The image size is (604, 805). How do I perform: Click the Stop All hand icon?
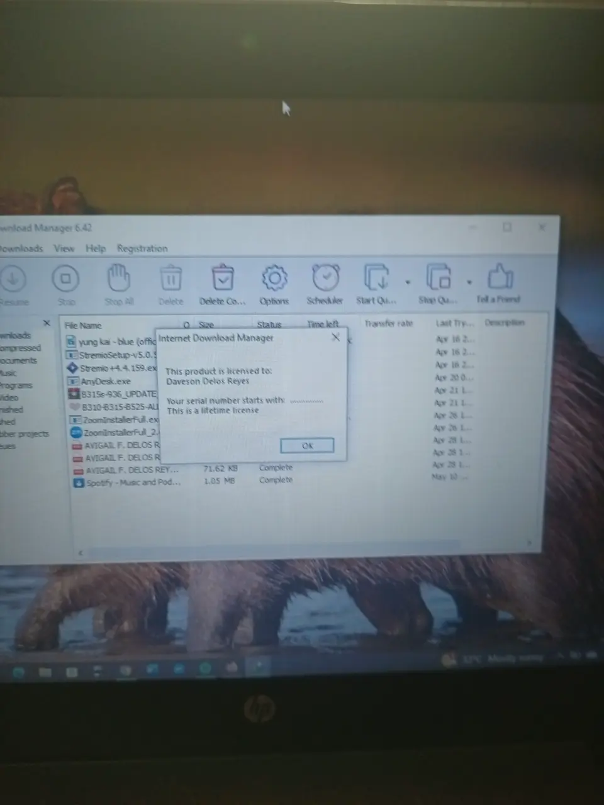[118, 277]
